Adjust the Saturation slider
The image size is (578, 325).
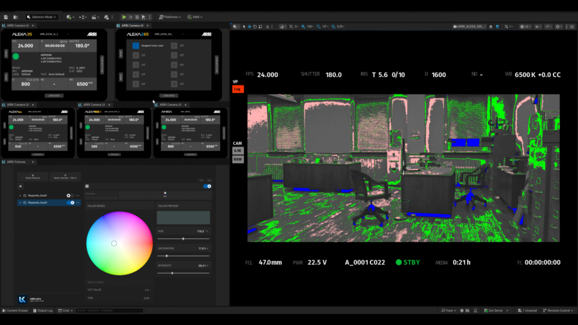point(183,256)
